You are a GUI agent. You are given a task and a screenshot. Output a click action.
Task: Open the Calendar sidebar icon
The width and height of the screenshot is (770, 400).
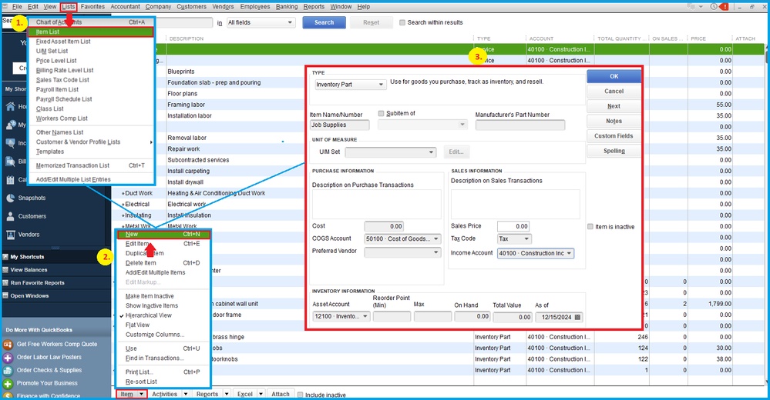(x=10, y=180)
